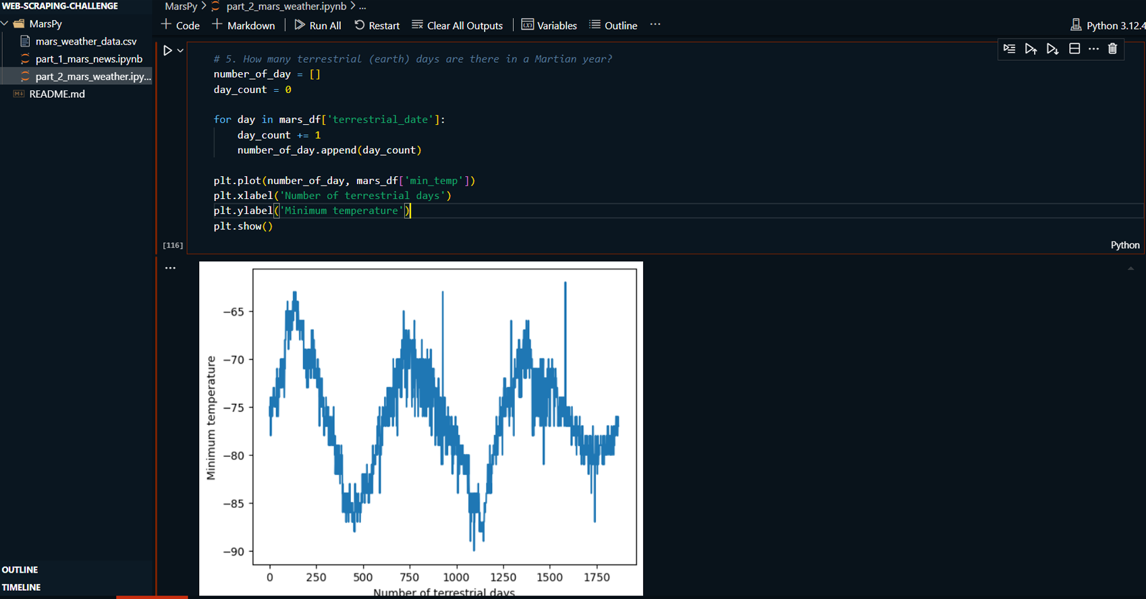
Task: Open the output cell more actions menu
Action: (170, 268)
